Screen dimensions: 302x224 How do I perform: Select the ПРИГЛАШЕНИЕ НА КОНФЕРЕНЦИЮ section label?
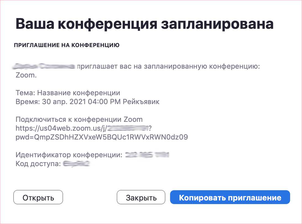tap(67, 45)
